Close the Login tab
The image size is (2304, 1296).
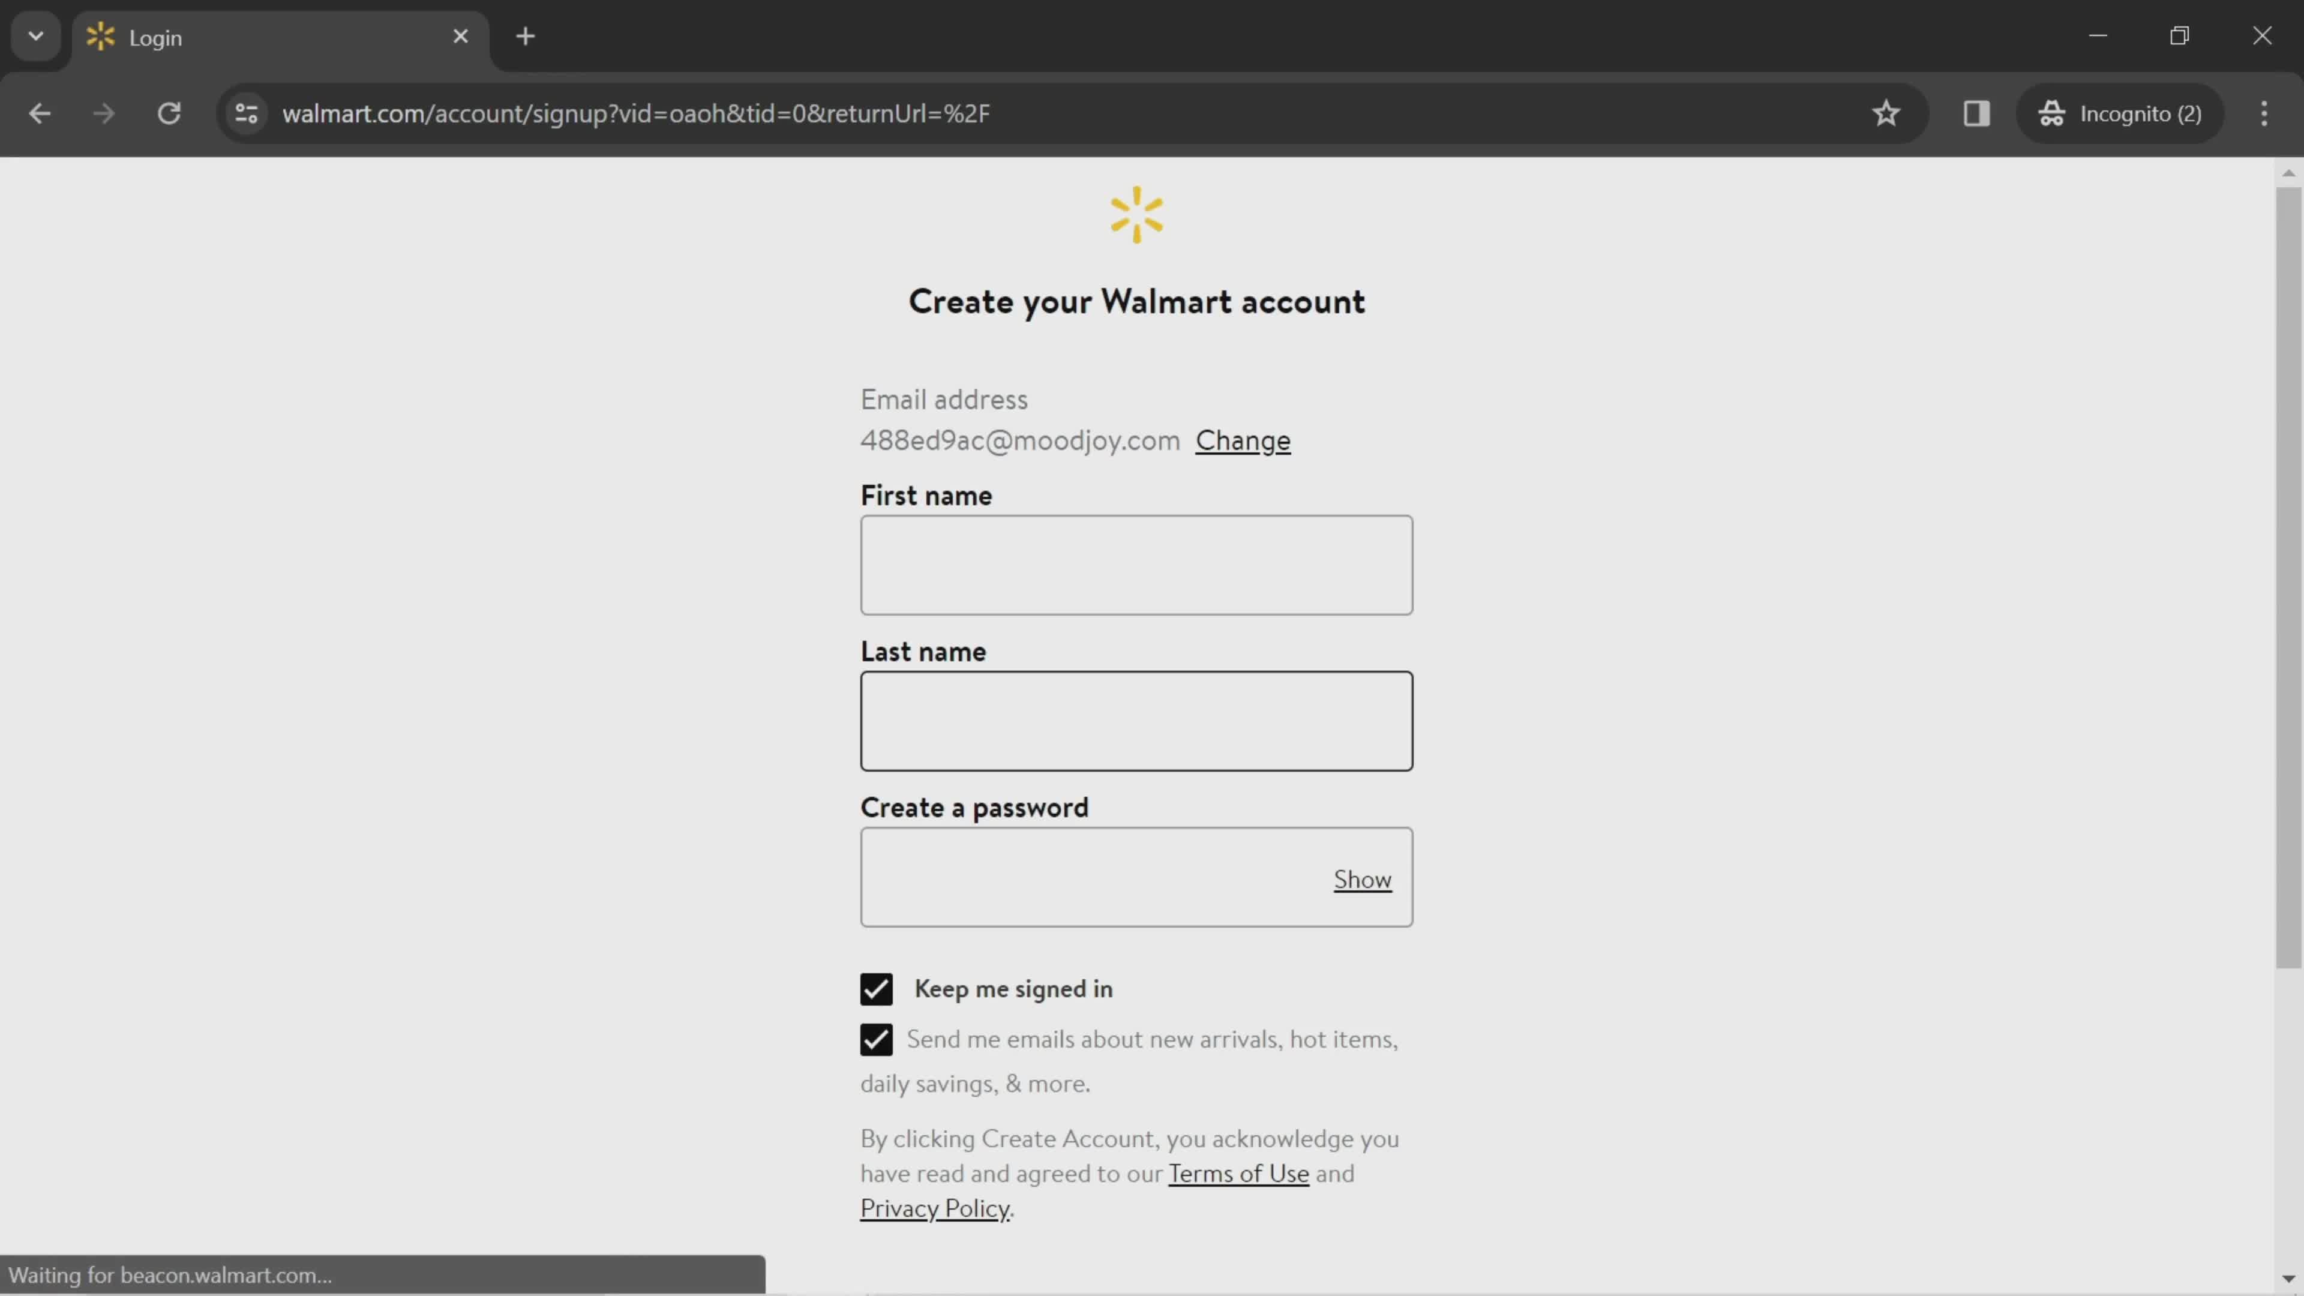click(461, 37)
